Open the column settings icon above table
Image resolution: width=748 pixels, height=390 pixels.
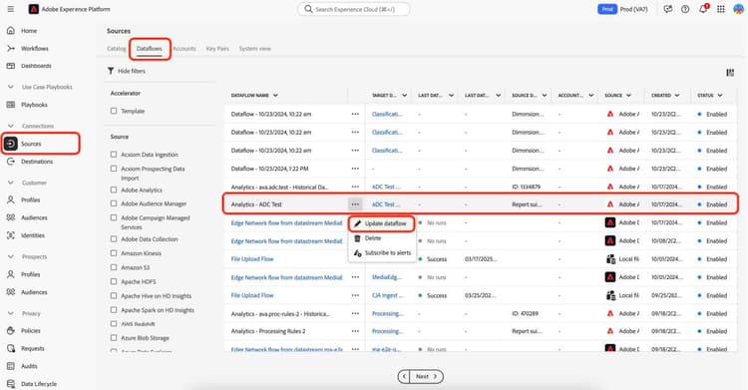coord(730,73)
